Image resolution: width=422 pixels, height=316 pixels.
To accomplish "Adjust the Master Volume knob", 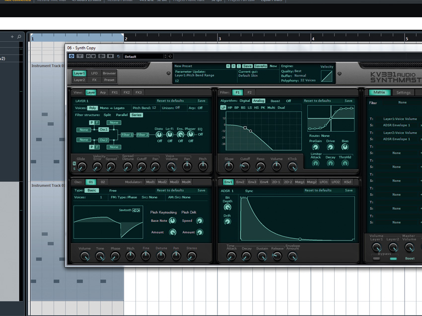I will click(410, 247).
